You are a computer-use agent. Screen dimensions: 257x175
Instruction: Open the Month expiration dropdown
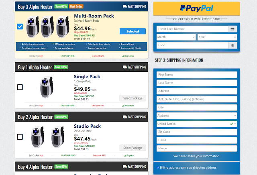[176, 37]
